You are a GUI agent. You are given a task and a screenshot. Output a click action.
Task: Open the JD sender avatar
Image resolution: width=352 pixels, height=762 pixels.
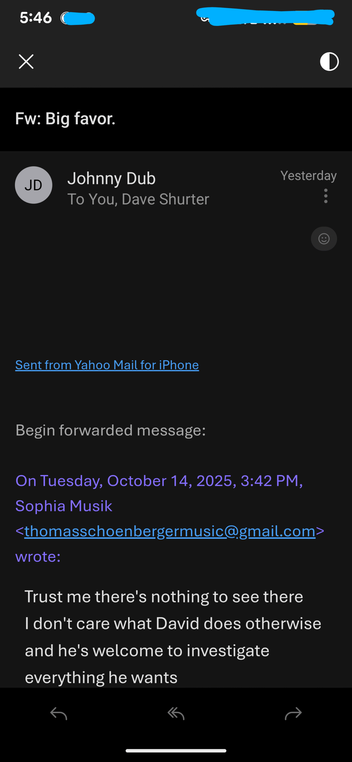[x=34, y=185]
